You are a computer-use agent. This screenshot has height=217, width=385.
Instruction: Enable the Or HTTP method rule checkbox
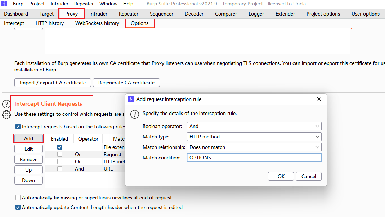(60, 161)
